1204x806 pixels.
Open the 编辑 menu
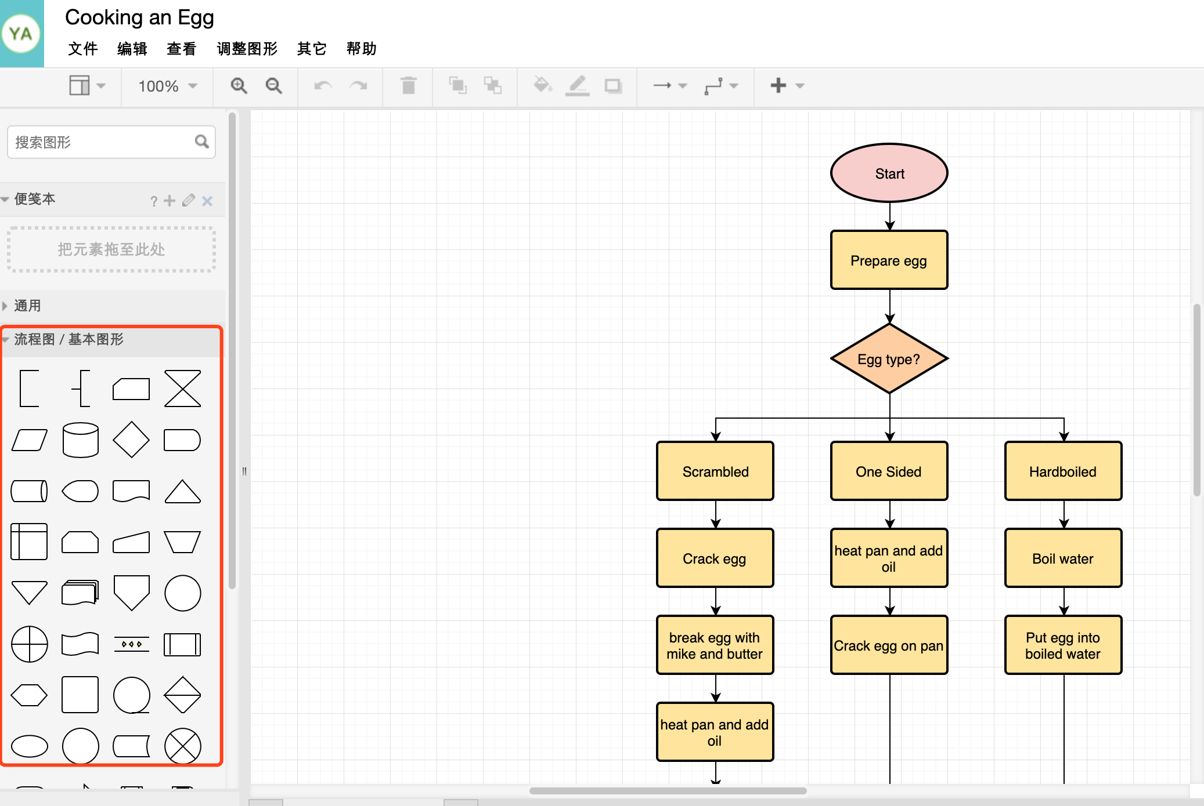132,49
